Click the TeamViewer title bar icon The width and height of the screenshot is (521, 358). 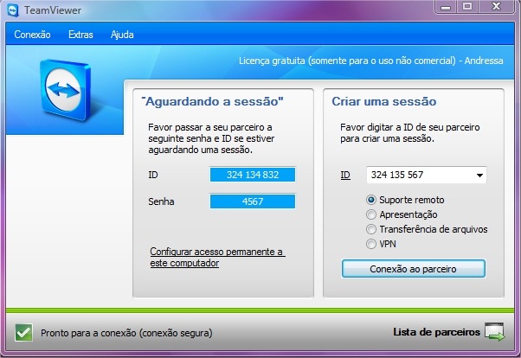click(13, 10)
